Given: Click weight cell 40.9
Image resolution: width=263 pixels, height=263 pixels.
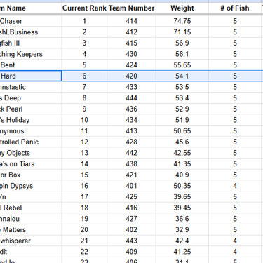Looking at the screenshot, I should (182, 175).
